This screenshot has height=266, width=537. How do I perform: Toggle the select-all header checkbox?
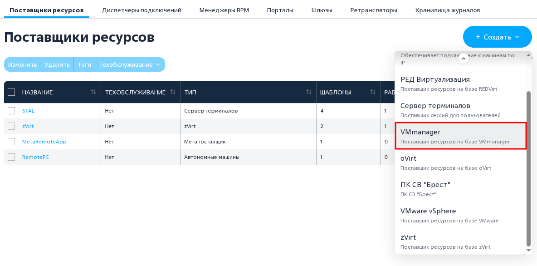click(x=11, y=92)
